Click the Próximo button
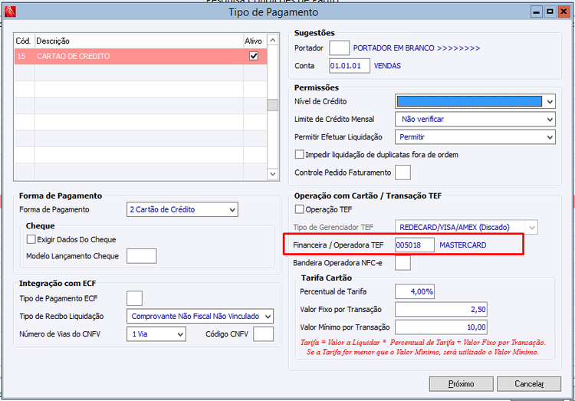575x401 pixels. click(x=461, y=383)
